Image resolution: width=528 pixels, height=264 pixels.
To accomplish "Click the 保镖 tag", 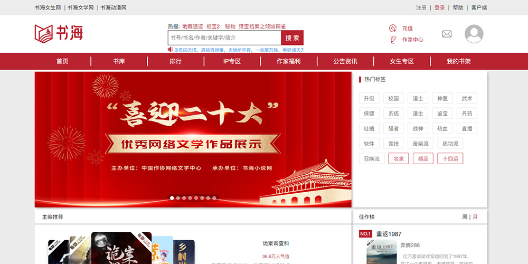I will tap(369, 114).
